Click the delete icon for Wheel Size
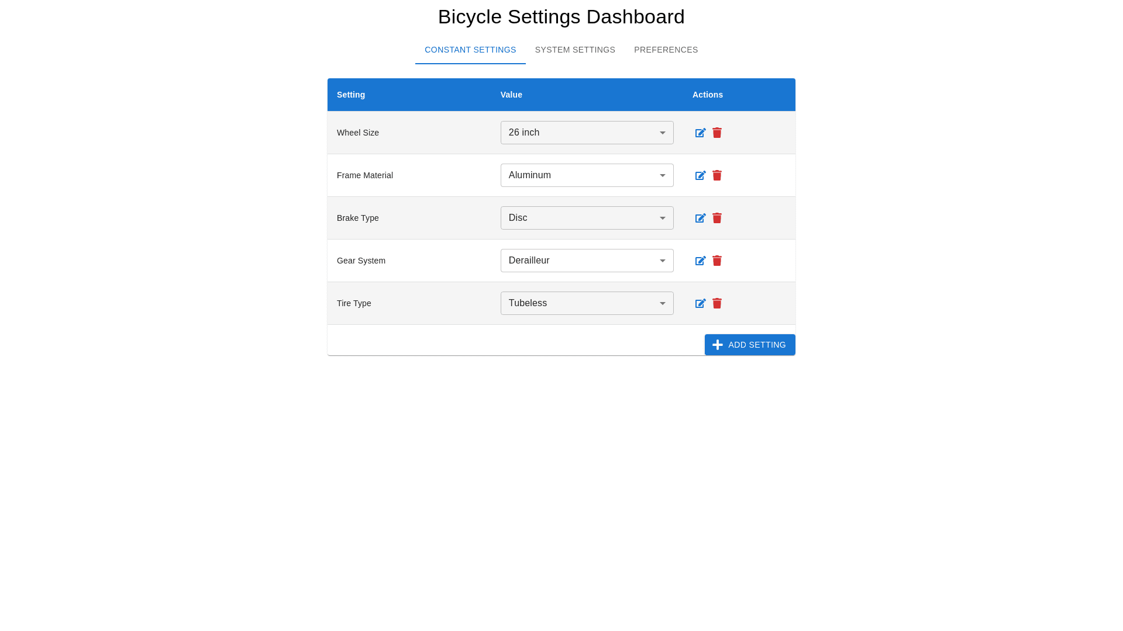The image size is (1123, 631). point(717,133)
